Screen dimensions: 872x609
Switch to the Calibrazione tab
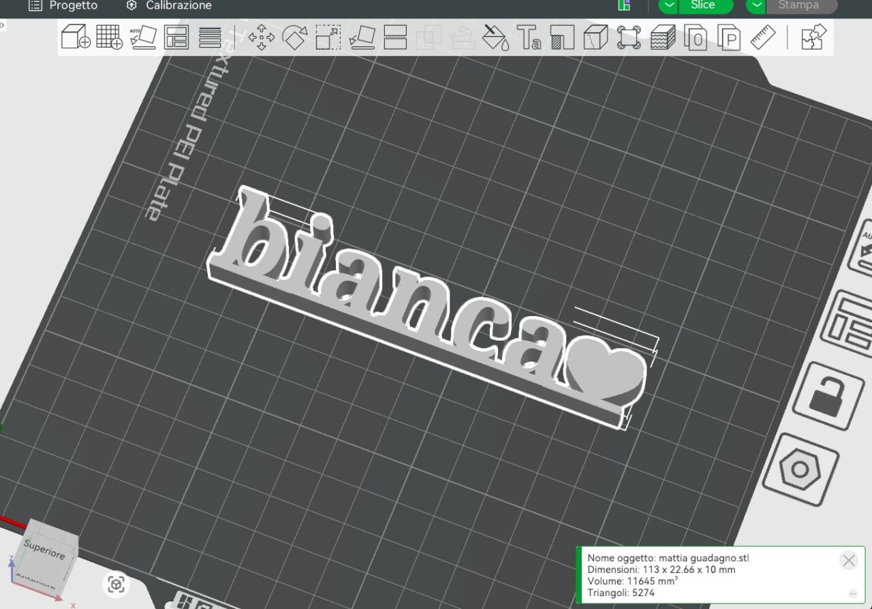point(169,5)
